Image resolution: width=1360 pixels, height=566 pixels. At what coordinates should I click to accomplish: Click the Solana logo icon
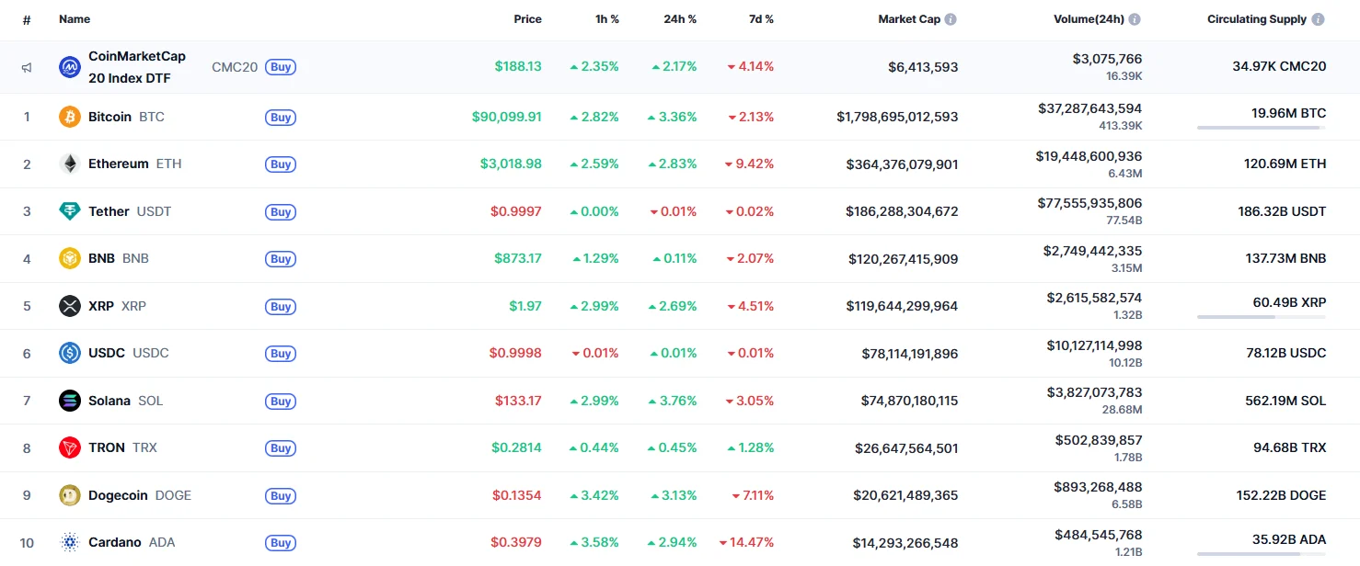(x=70, y=401)
